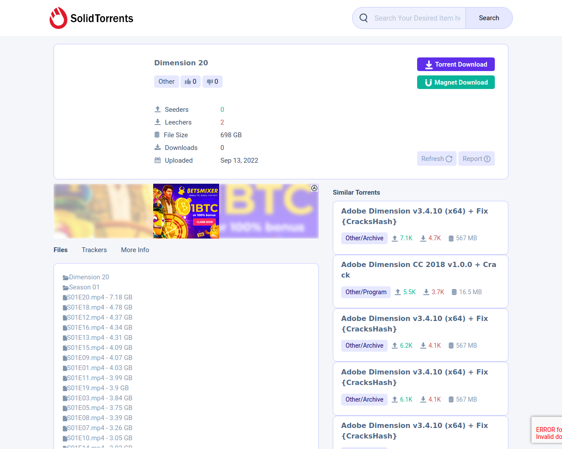
Task: Click the 6.2K seeders count
Action: click(x=406, y=346)
